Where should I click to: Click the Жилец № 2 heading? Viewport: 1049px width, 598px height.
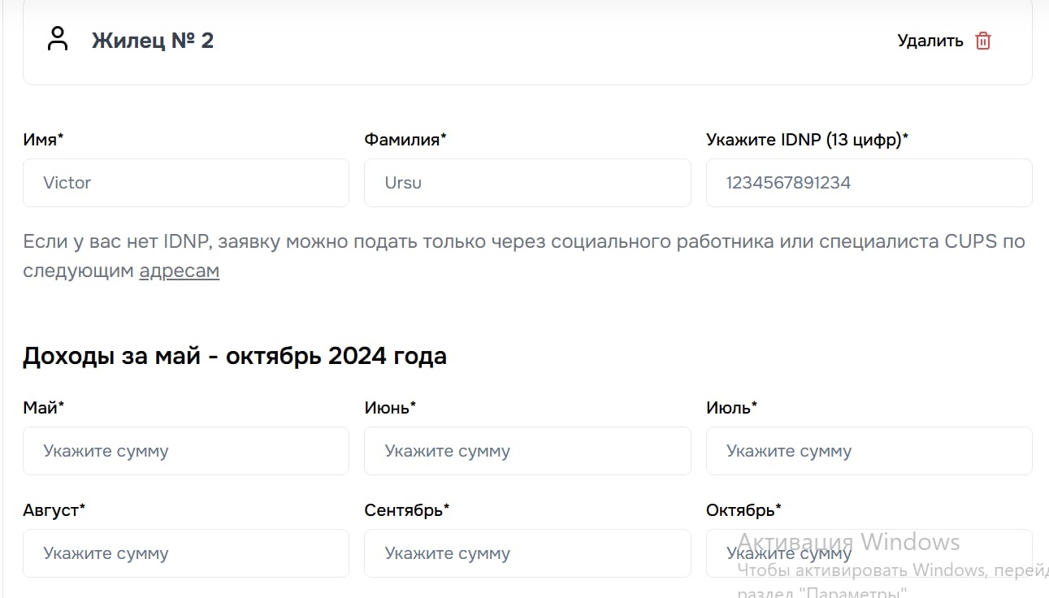[x=153, y=41]
